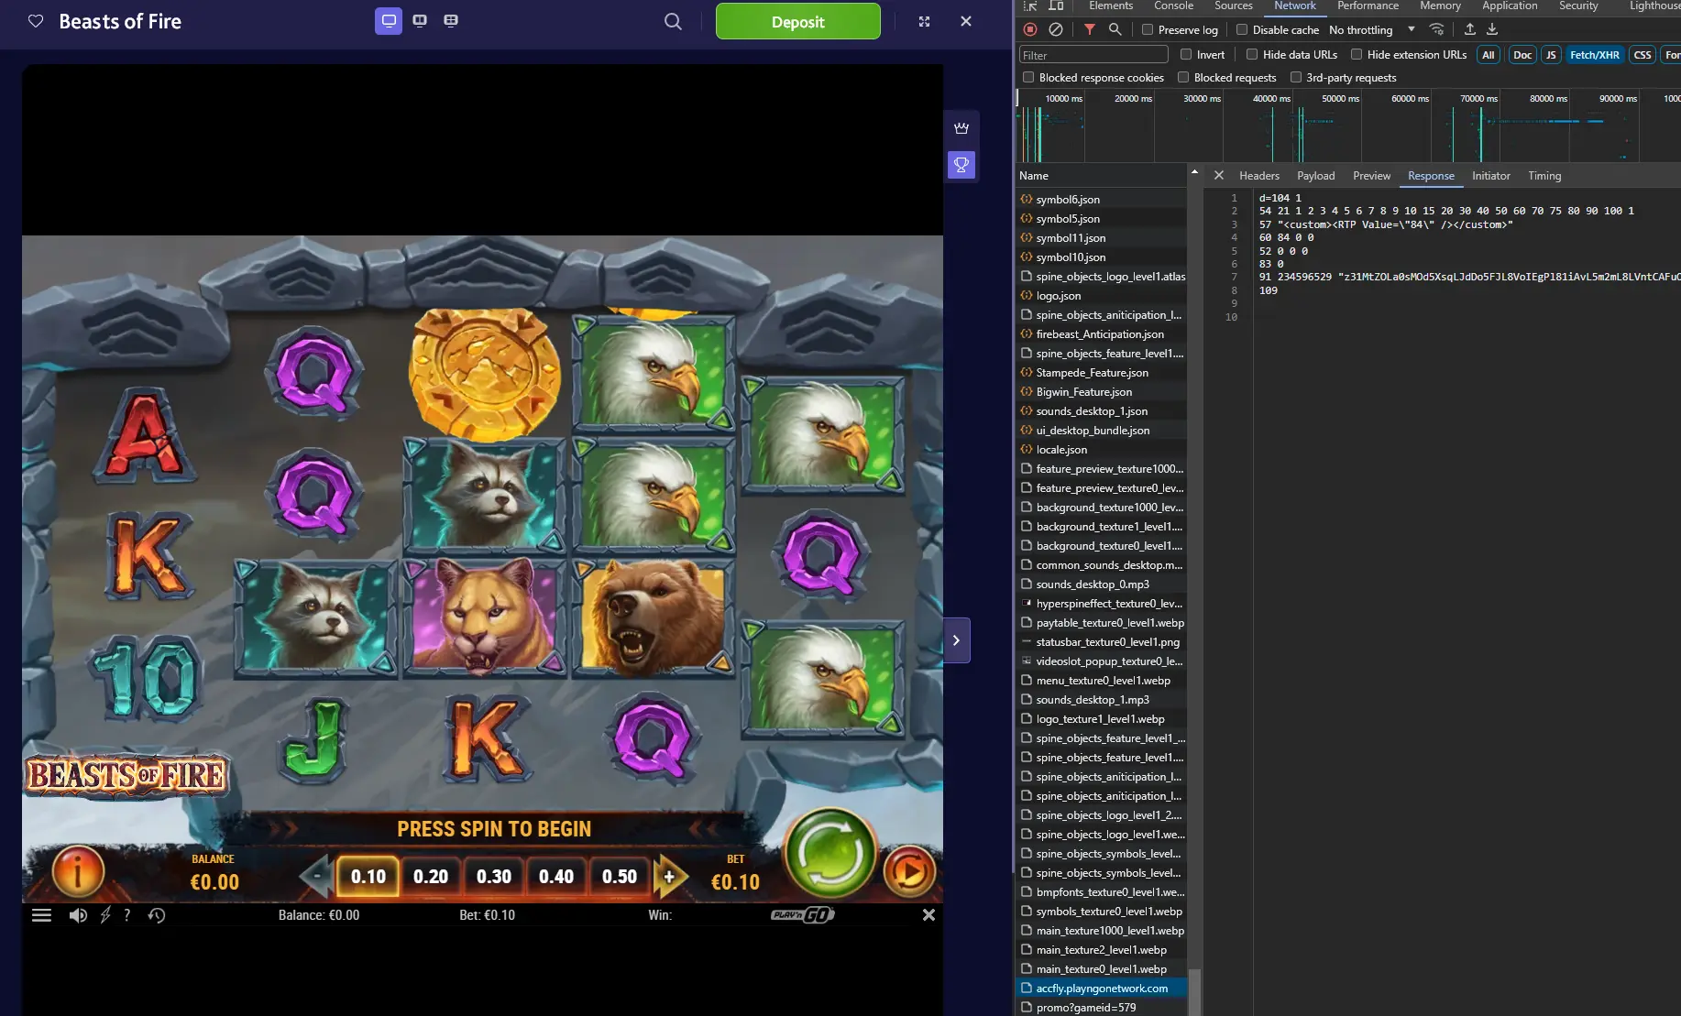Viewport: 1681px width, 1016px height.
Task: Check the Blocked requests checkbox
Action: point(1183,77)
